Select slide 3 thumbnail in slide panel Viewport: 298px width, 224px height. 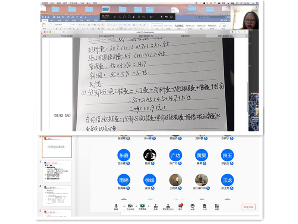point(57,171)
